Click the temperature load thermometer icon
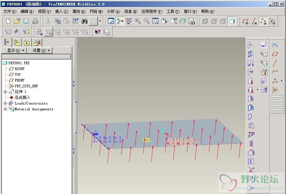 click(251, 81)
